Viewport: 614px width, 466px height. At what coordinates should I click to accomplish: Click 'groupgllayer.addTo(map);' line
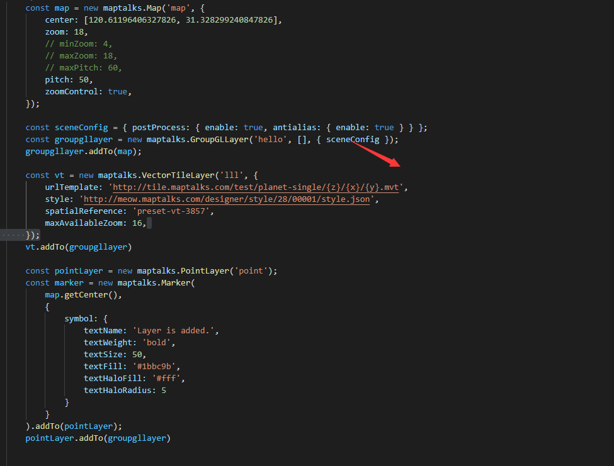pyautogui.click(x=83, y=152)
